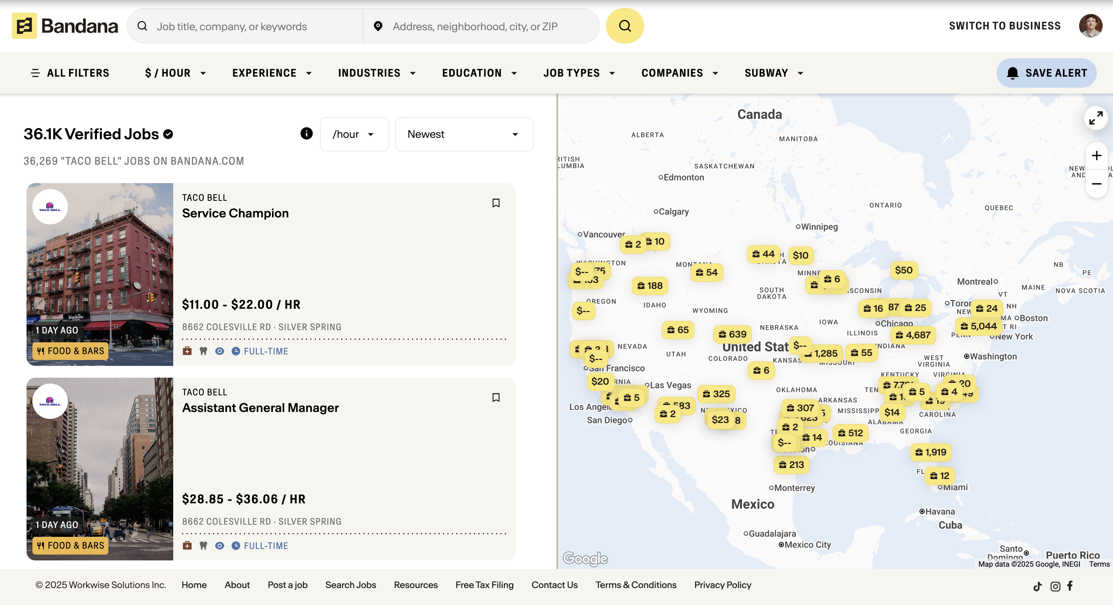Open the TikTok footer link
Image resolution: width=1113 pixels, height=605 pixels.
click(1037, 586)
